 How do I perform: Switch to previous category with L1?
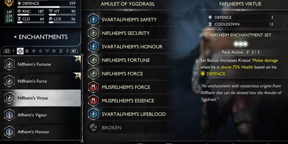click(7, 51)
